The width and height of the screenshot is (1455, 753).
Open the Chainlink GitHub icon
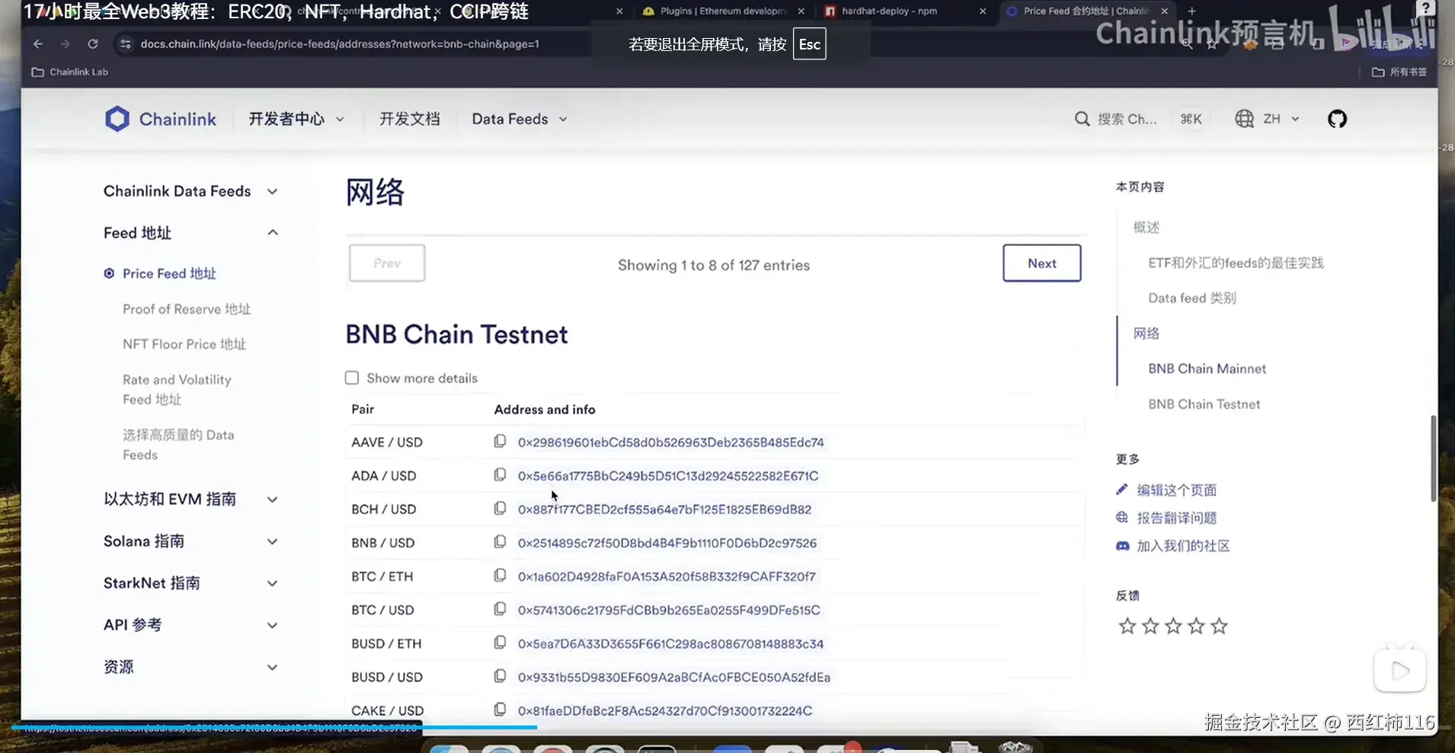[x=1337, y=119]
